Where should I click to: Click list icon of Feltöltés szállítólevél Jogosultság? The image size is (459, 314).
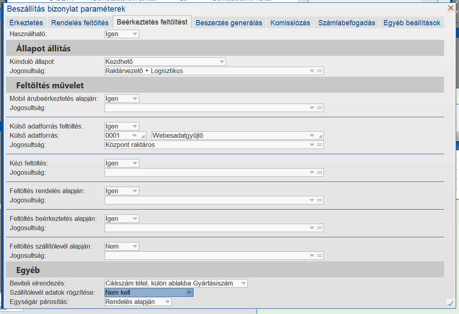tap(320, 256)
